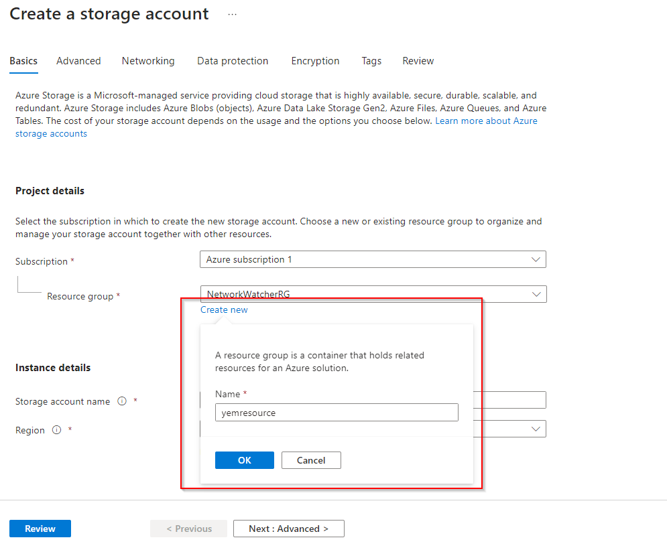Open Learn more about Azure storage accounts link
The image size is (667, 552).
click(x=486, y=121)
